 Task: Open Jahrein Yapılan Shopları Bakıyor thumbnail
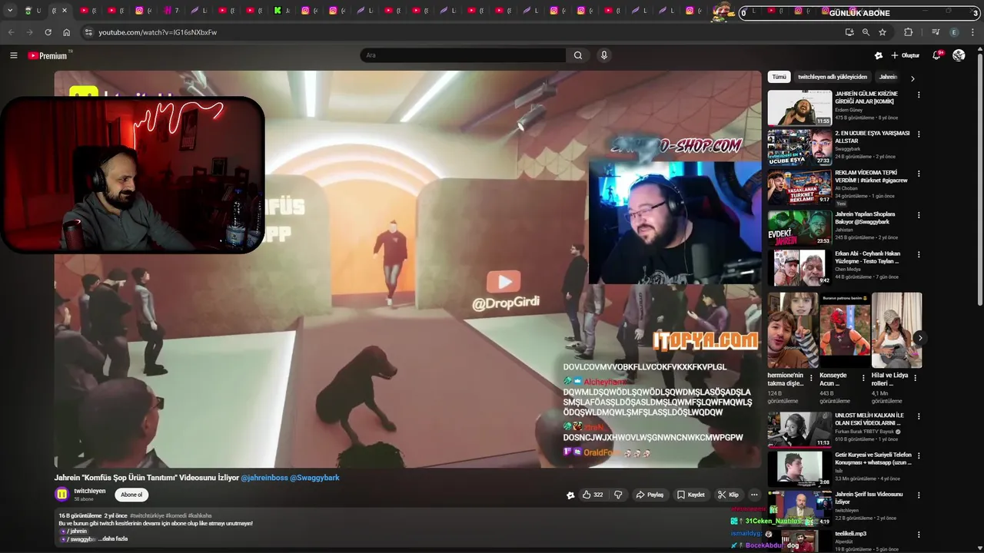click(x=799, y=227)
